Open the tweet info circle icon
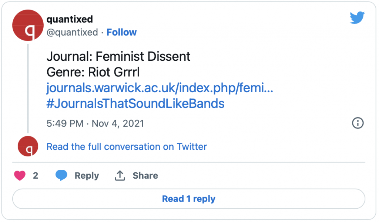379x222 pixels. pos(358,123)
